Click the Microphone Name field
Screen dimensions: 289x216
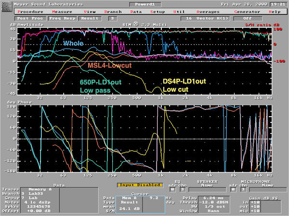pyautogui.click(x=268, y=190)
